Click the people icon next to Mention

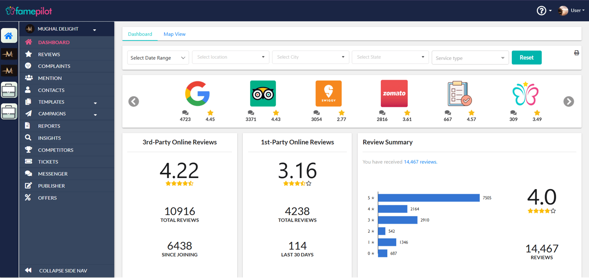(x=28, y=78)
